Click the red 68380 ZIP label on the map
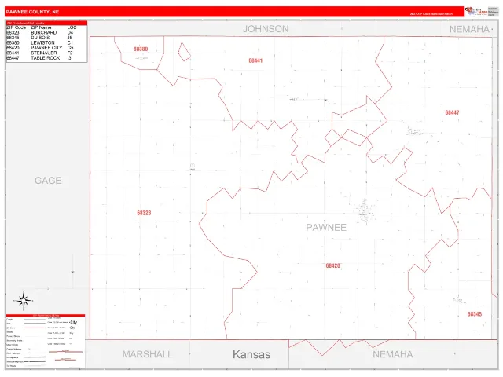 pos(141,49)
